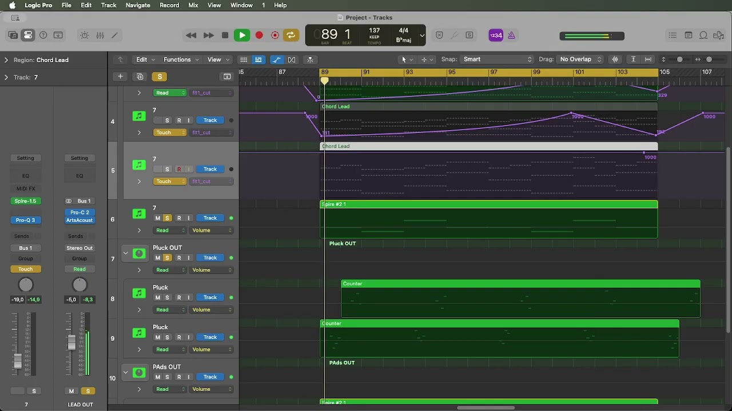The height and width of the screenshot is (411, 732).
Task: Toggle Solo on track 6
Action: tap(167, 218)
